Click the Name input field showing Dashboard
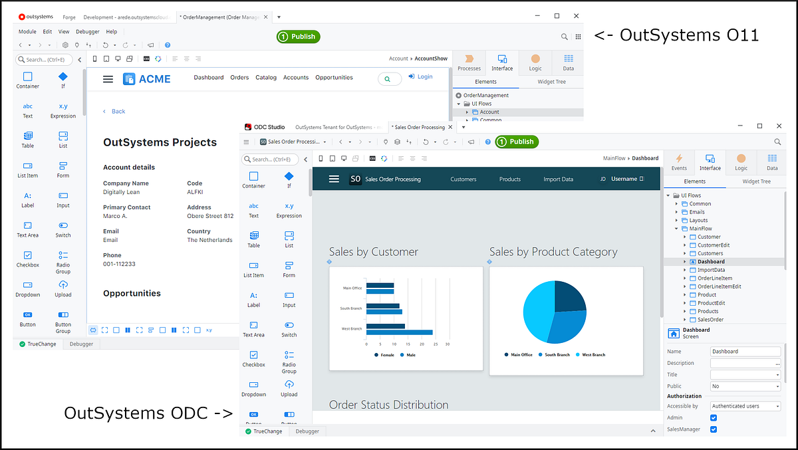This screenshot has width=798, height=450. pos(745,351)
